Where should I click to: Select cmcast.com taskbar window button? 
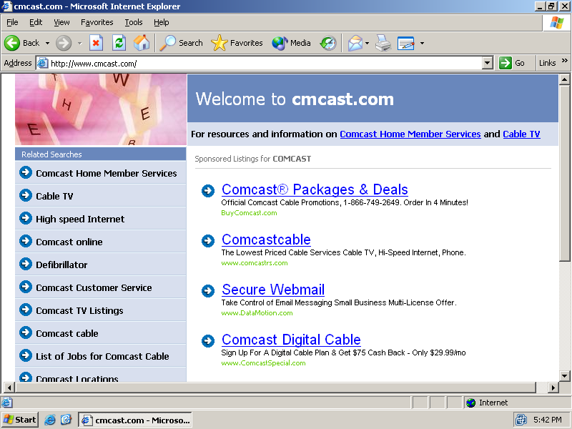135,420
